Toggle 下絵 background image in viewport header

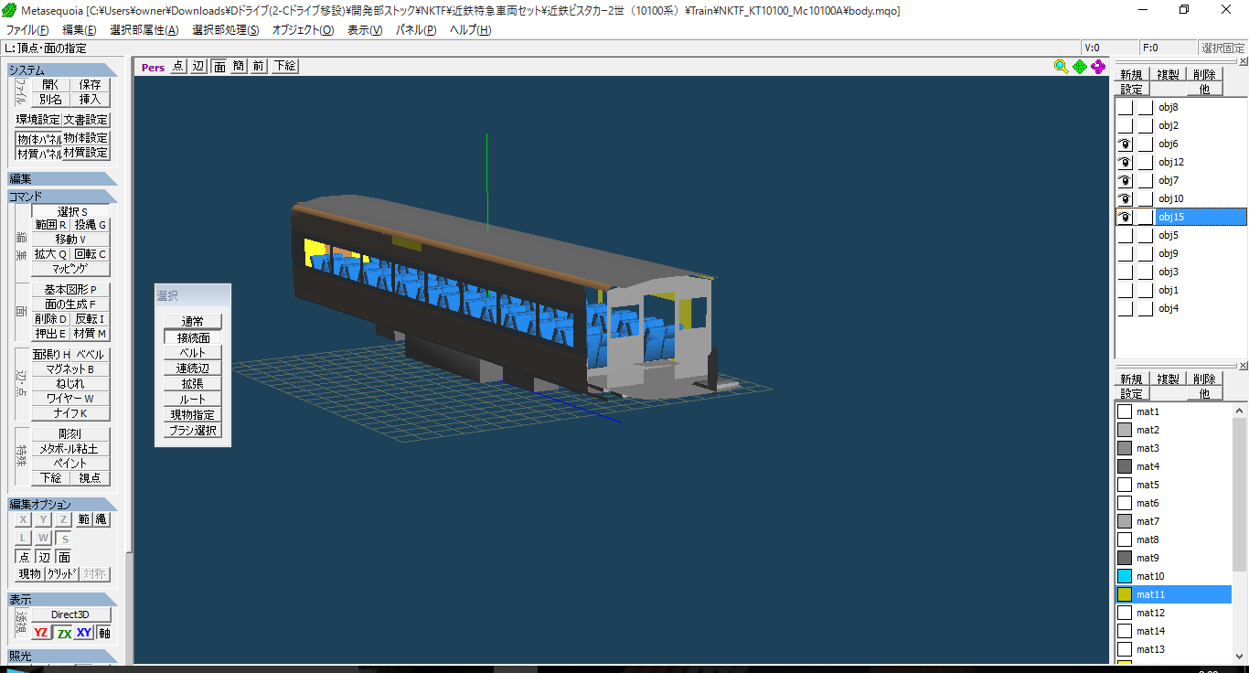click(284, 66)
